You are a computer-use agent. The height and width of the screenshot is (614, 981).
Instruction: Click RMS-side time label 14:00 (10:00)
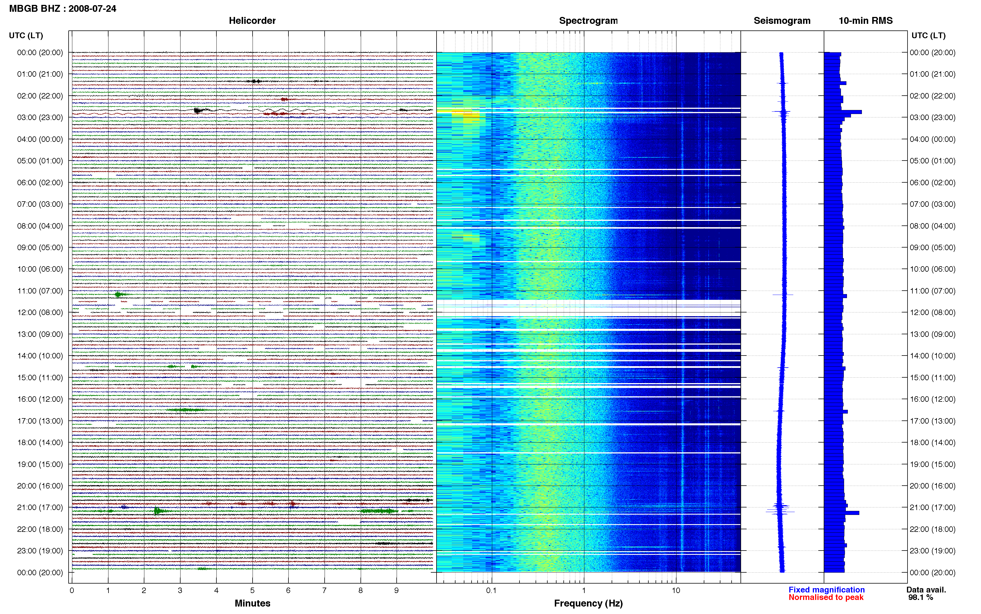(x=932, y=356)
